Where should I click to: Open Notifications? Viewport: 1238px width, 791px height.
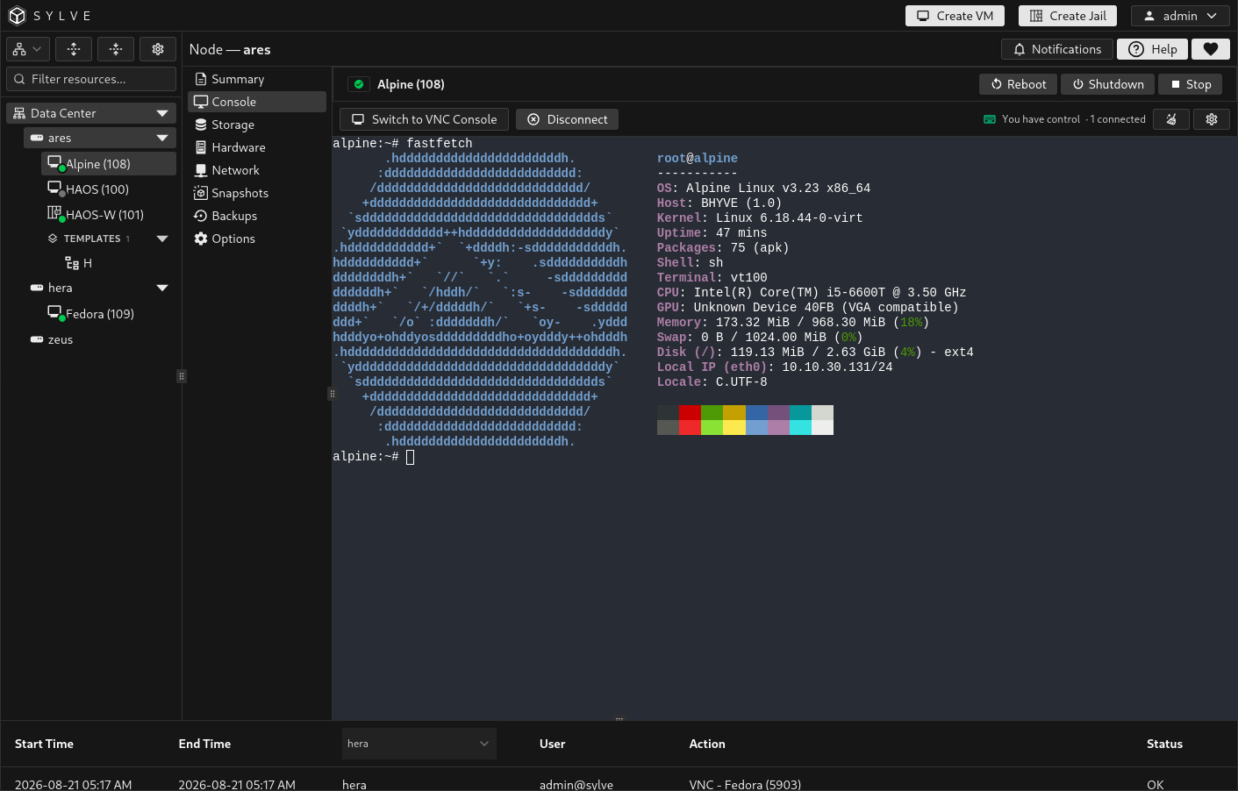point(1057,49)
